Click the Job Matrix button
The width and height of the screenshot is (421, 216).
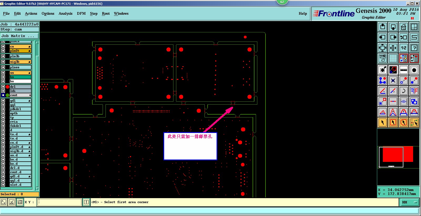pyautogui.click(x=19, y=36)
